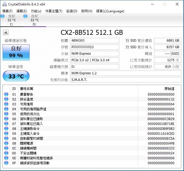The height and width of the screenshot is (171, 184).
Task: Click the status orb for drive D:
Action: pyautogui.click(x=25, y=16)
